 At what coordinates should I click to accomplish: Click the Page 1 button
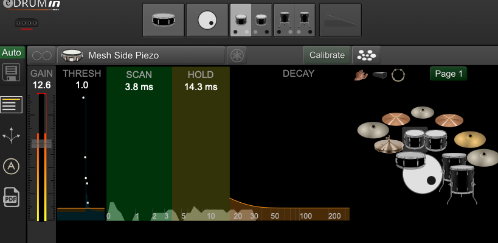(449, 74)
